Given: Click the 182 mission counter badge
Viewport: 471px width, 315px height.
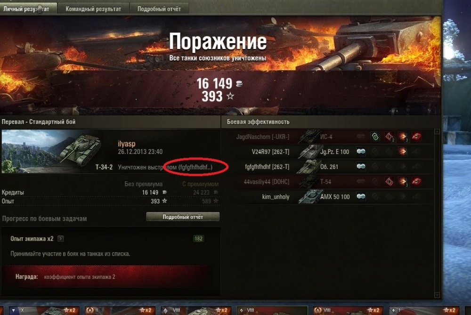Looking at the screenshot, I should click(198, 239).
